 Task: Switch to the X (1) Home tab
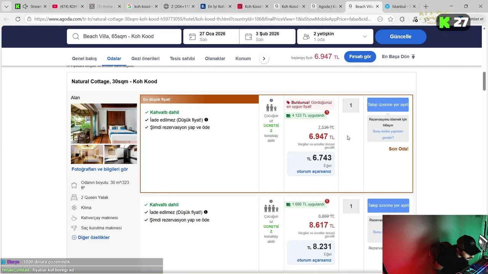[104, 6]
